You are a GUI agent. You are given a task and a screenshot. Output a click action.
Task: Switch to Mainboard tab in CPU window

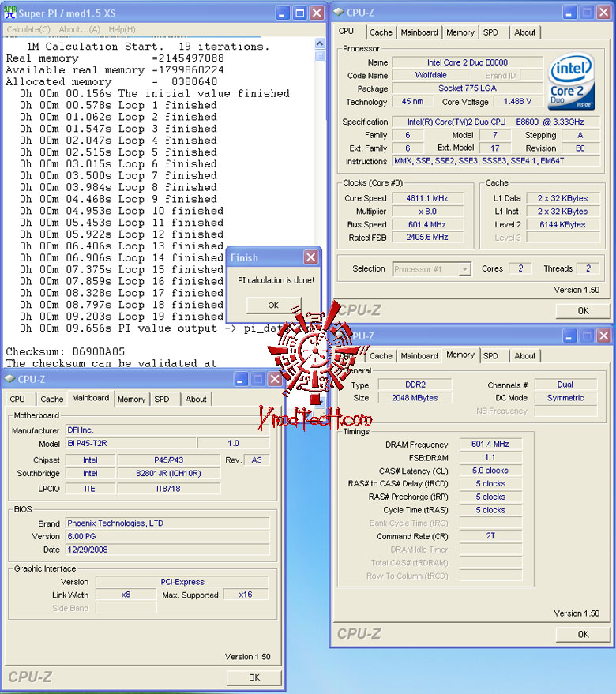pos(419,32)
